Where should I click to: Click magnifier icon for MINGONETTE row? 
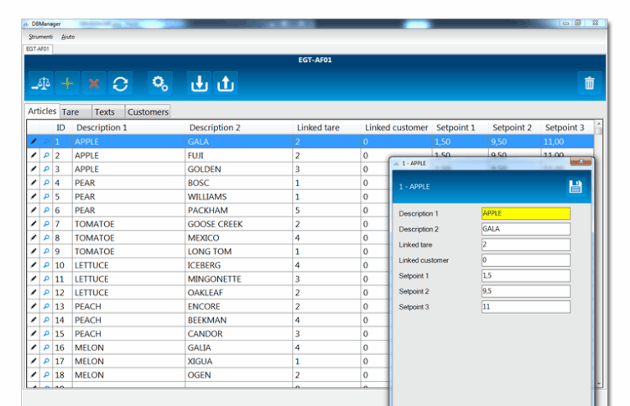click(x=47, y=278)
